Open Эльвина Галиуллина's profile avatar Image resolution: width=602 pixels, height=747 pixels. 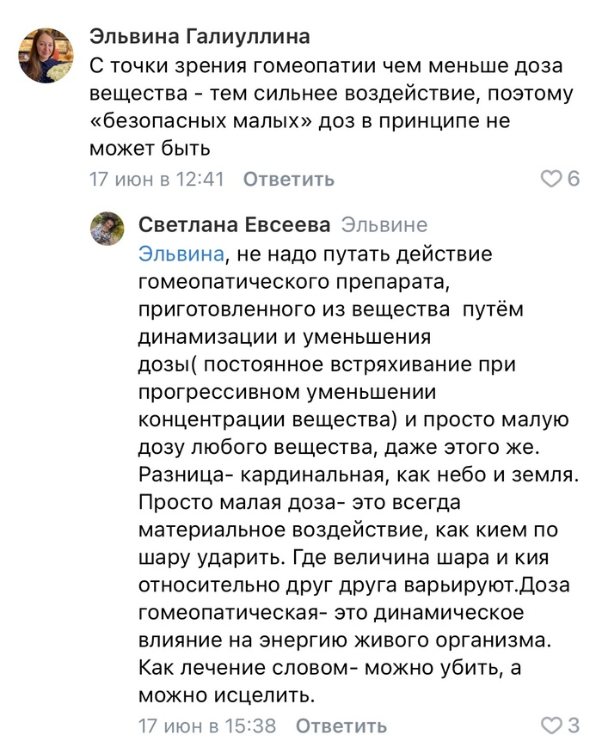pos(46,54)
